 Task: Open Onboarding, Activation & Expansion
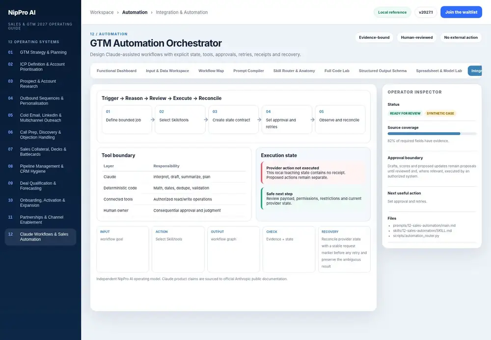tap(40, 203)
